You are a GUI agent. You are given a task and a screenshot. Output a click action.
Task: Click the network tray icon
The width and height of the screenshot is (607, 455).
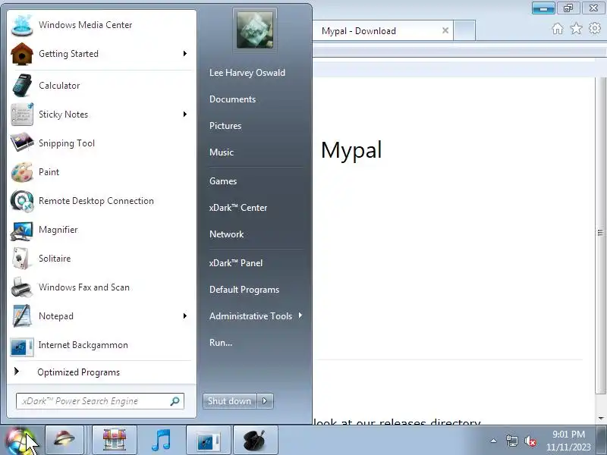pos(511,441)
